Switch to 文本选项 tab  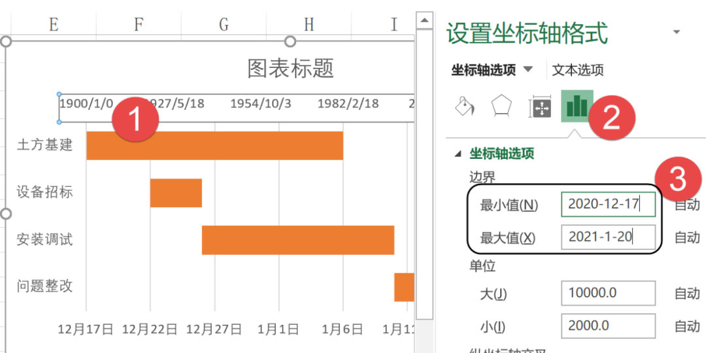tap(578, 70)
